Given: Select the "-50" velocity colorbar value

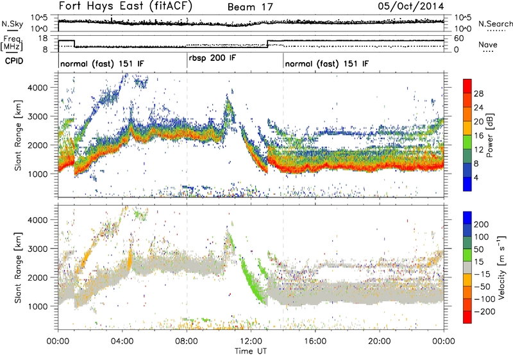Looking at the screenshot, I should 482,286.
